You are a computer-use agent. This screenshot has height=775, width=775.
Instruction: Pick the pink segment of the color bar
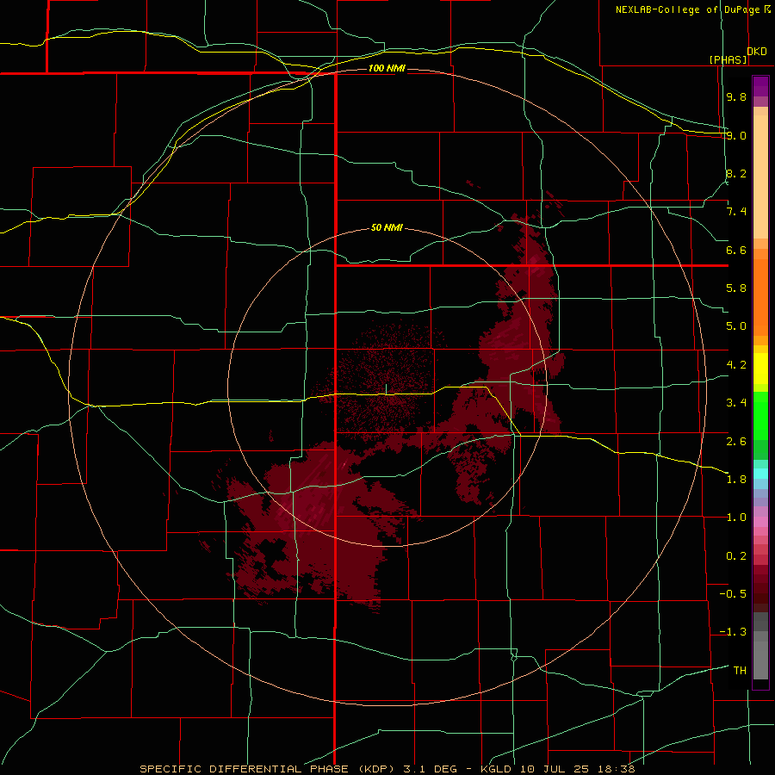pyautogui.click(x=760, y=522)
